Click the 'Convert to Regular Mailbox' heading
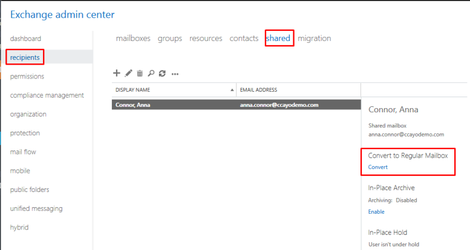Viewport: 470px width, 250px height. 408,156
